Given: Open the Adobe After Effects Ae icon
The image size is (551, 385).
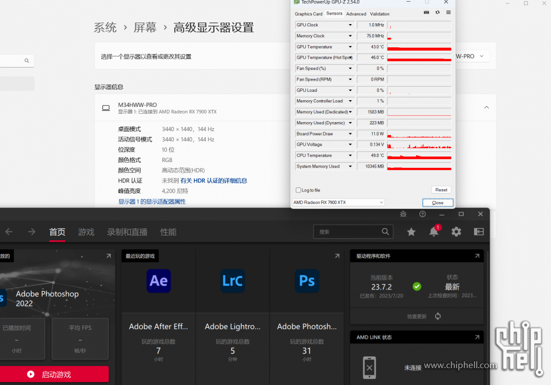Looking at the screenshot, I should 159,281.
